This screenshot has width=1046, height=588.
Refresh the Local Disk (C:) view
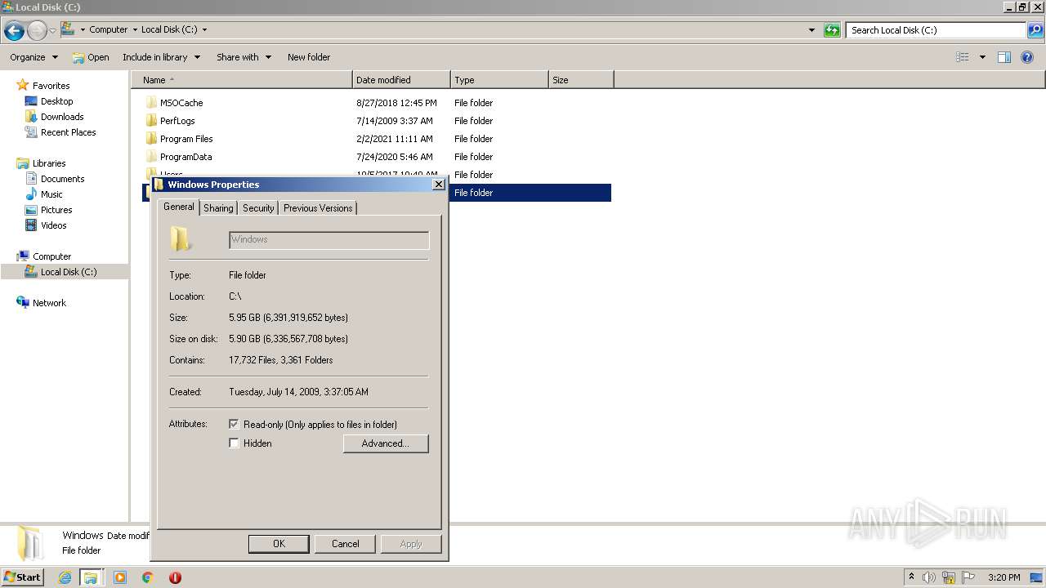tap(832, 30)
